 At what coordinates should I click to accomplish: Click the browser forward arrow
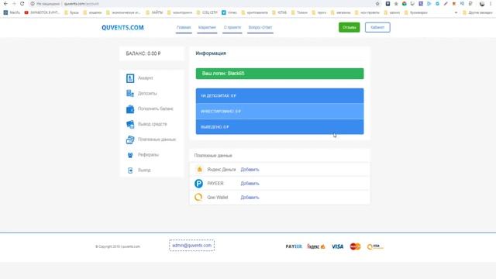click(x=14, y=4)
